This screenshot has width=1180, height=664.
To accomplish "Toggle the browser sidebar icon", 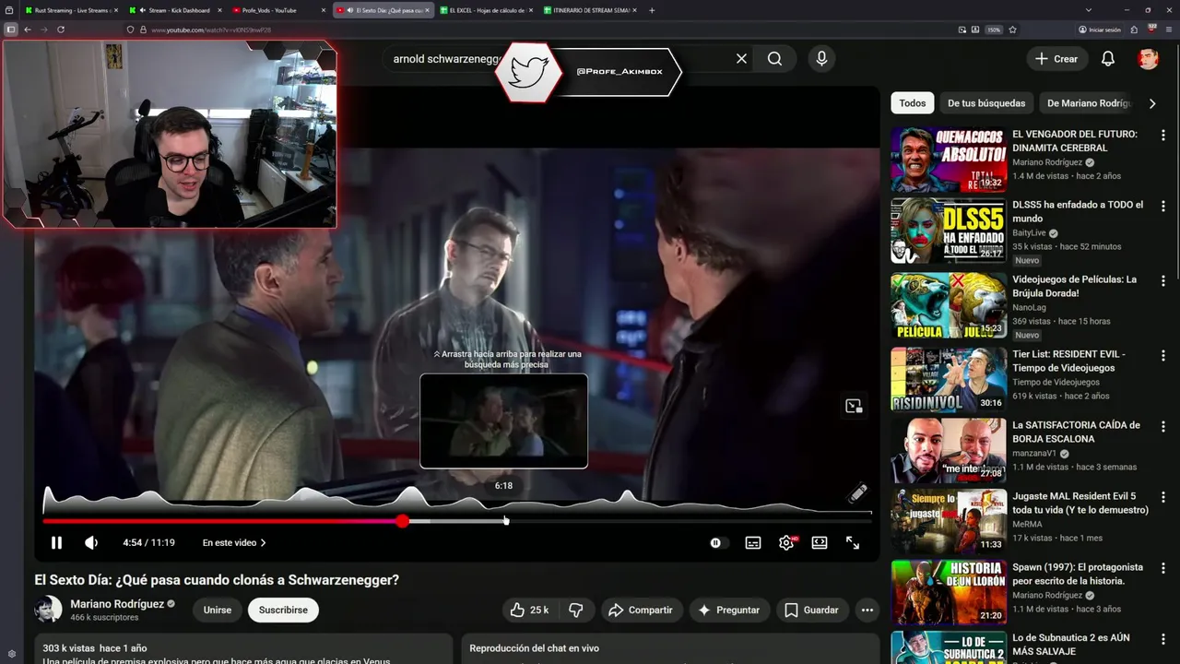I will [10, 30].
